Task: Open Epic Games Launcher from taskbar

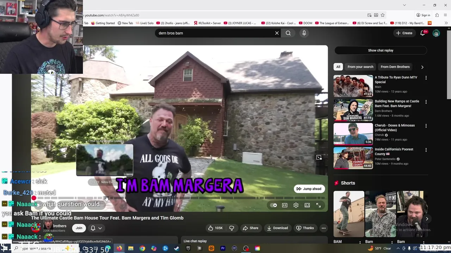Action: tap(188, 248)
